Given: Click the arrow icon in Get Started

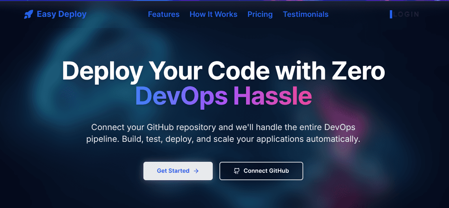Looking at the screenshot, I should tap(196, 171).
